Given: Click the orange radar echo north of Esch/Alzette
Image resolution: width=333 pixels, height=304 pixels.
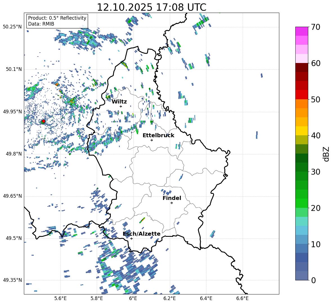Looking at the screenshot, I should click(142, 220).
